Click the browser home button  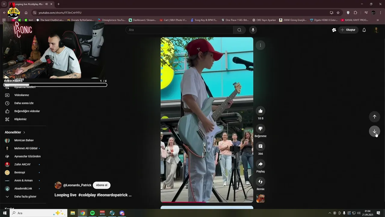coord(26,13)
